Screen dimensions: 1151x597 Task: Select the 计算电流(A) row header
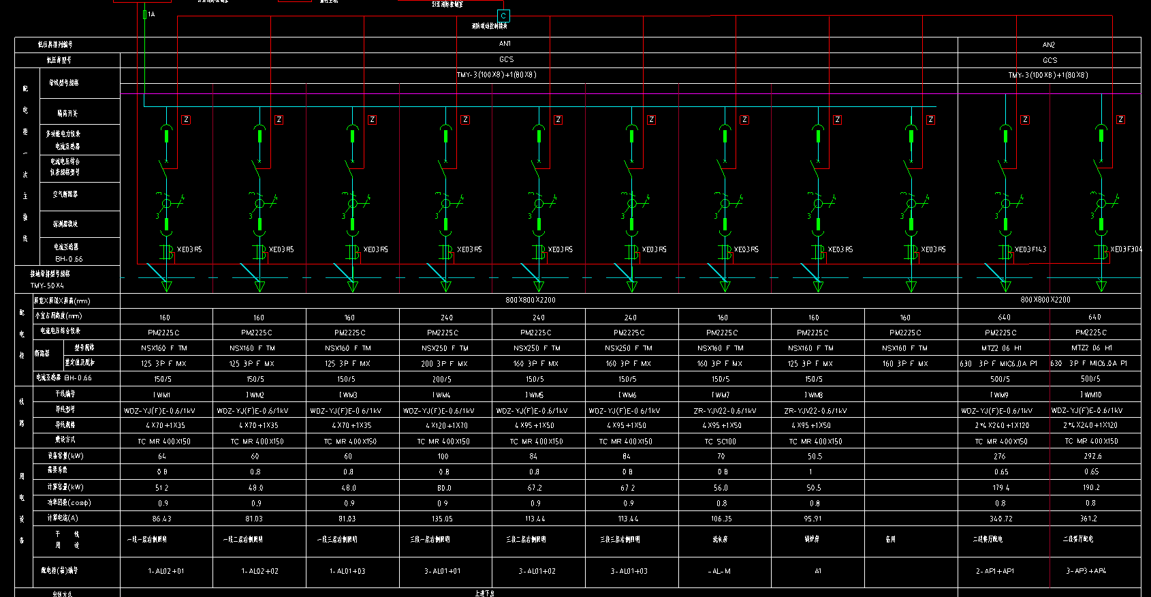63,518
